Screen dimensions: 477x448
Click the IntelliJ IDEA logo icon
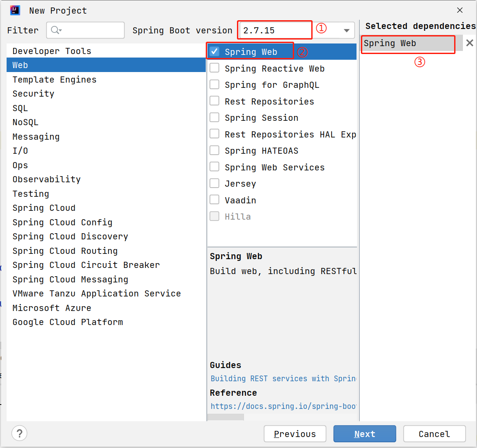point(15,11)
